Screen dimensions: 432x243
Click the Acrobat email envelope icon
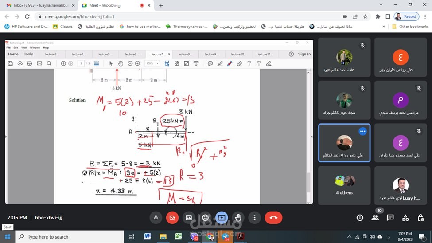point(39,63)
